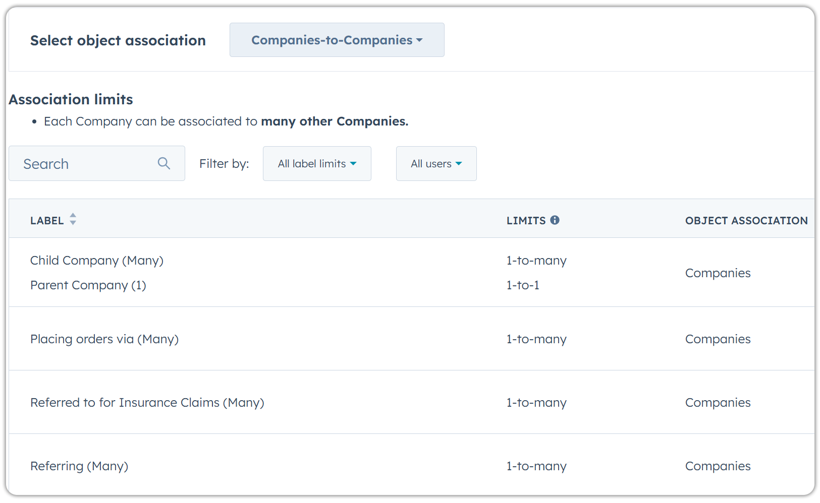
Task: Click the search magnifier icon
Action: click(163, 163)
